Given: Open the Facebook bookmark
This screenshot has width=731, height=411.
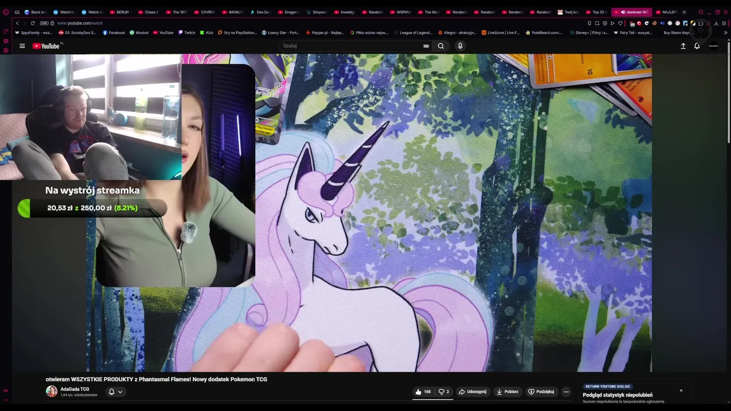Looking at the screenshot, I should pos(114,33).
